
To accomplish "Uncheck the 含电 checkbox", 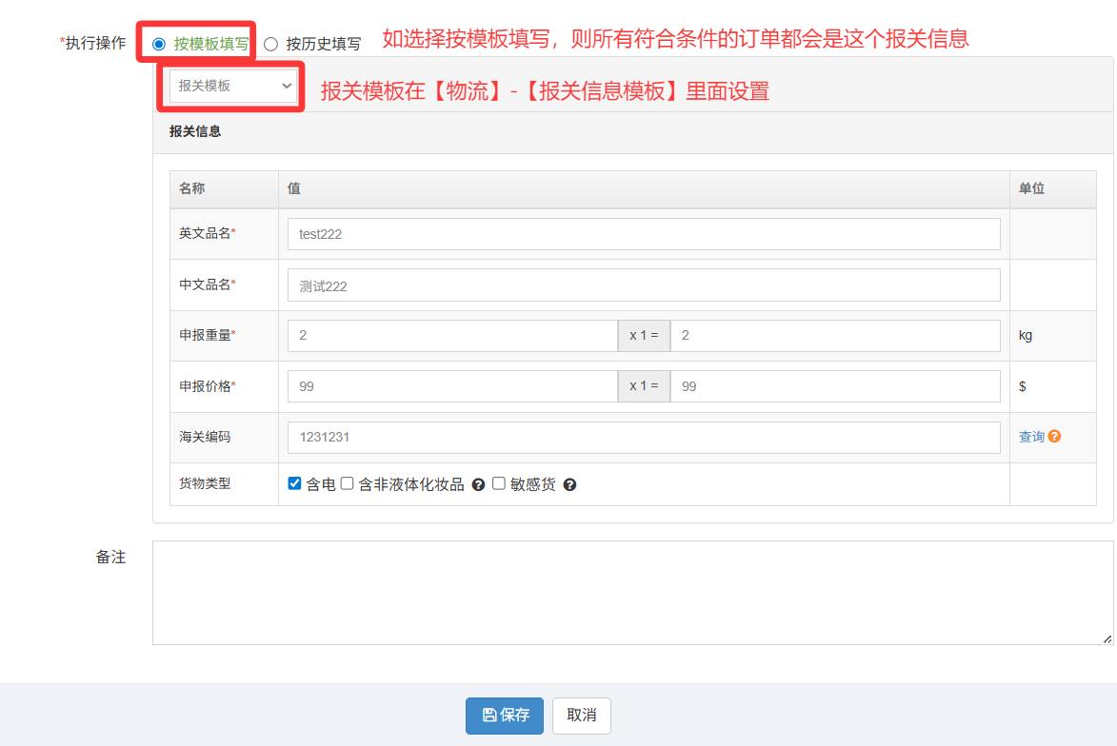I will [x=295, y=483].
